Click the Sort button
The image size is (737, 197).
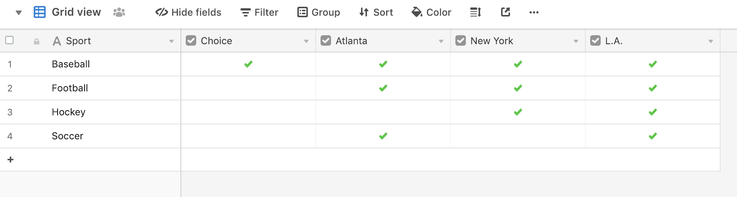[376, 12]
